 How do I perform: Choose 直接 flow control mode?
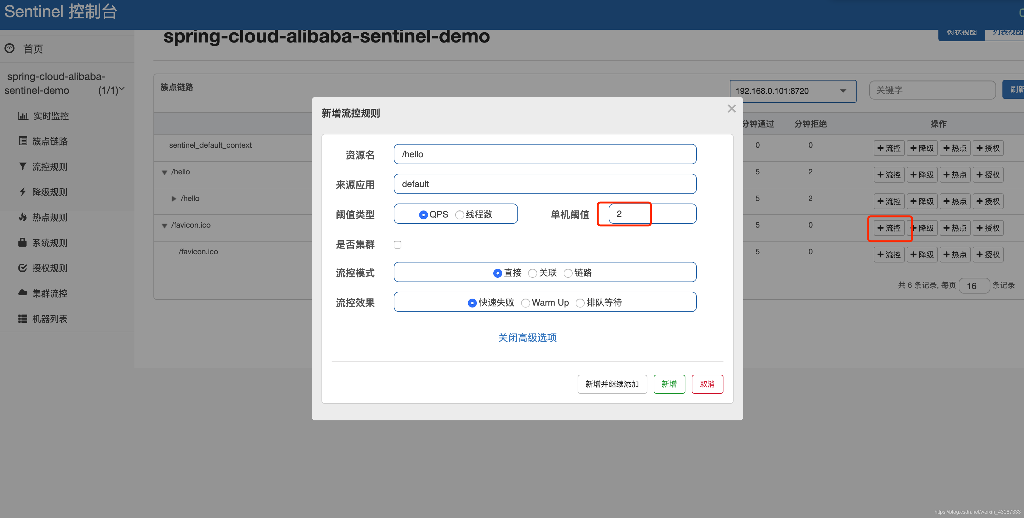(497, 273)
